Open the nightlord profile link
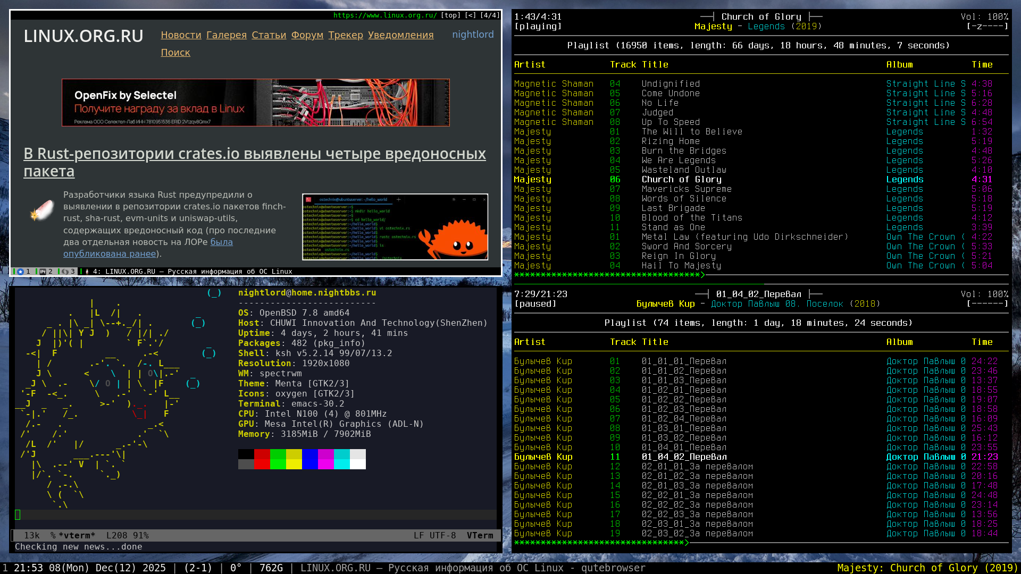Viewport: 1021px width, 574px height. (x=472, y=35)
